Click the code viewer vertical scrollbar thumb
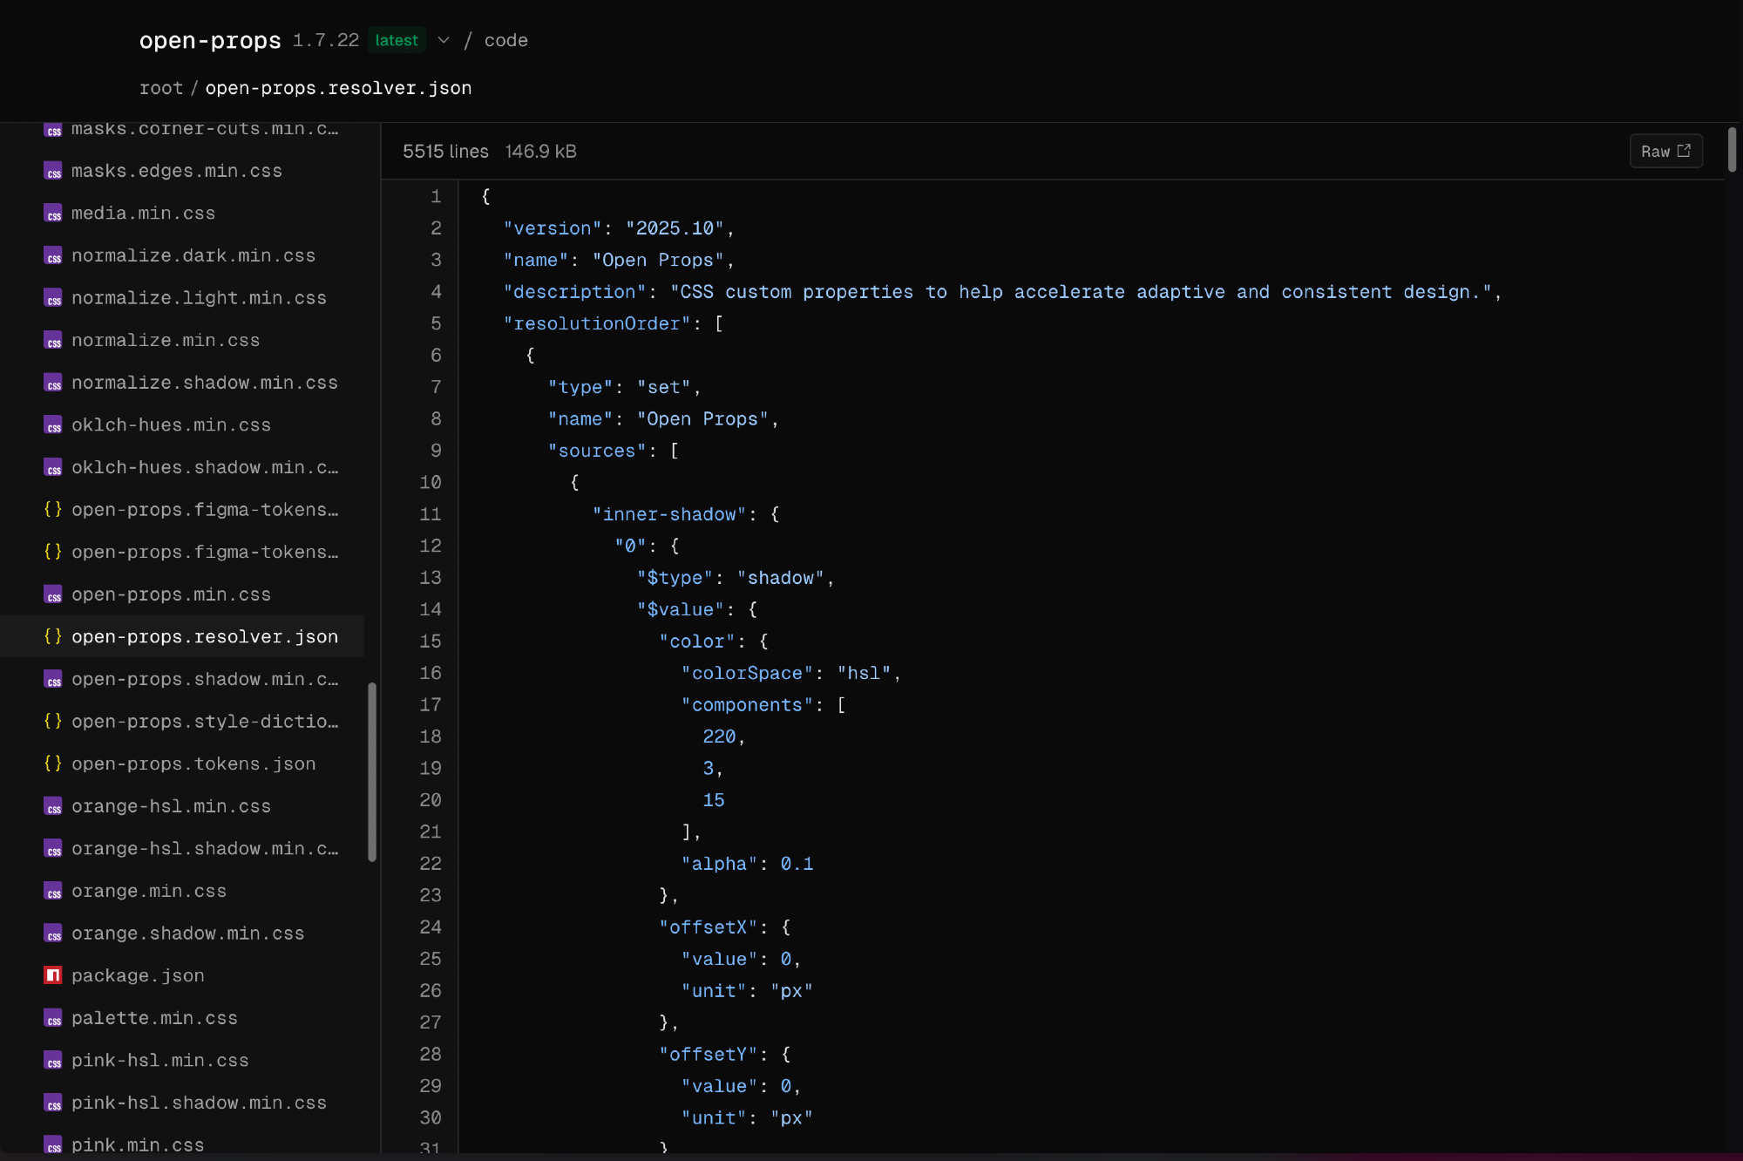The height and width of the screenshot is (1161, 1743). [x=1732, y=150]
